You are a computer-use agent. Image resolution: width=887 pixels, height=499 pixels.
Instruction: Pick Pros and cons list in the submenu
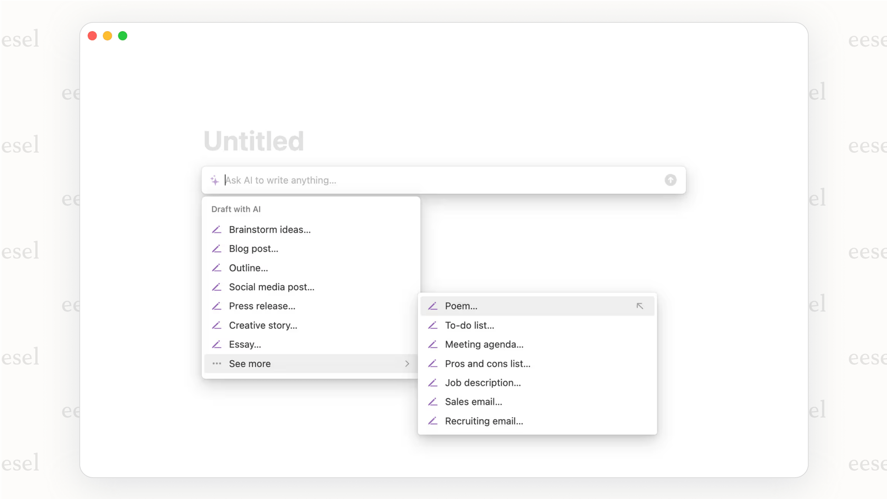[487, 363]
